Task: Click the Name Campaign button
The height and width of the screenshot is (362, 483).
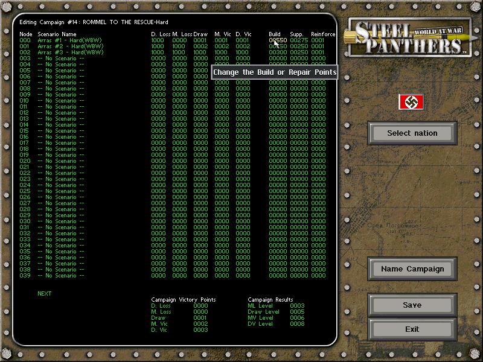Action: (x=412, y=268)
